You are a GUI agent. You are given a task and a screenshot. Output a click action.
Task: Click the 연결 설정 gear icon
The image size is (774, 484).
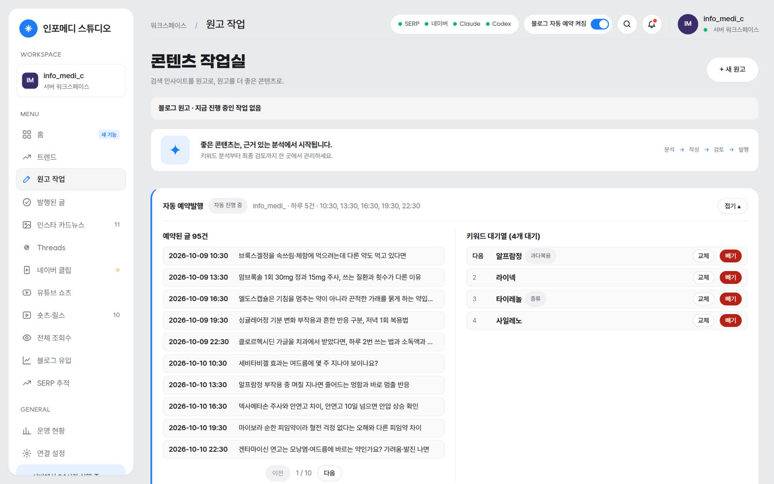point(27,453)
